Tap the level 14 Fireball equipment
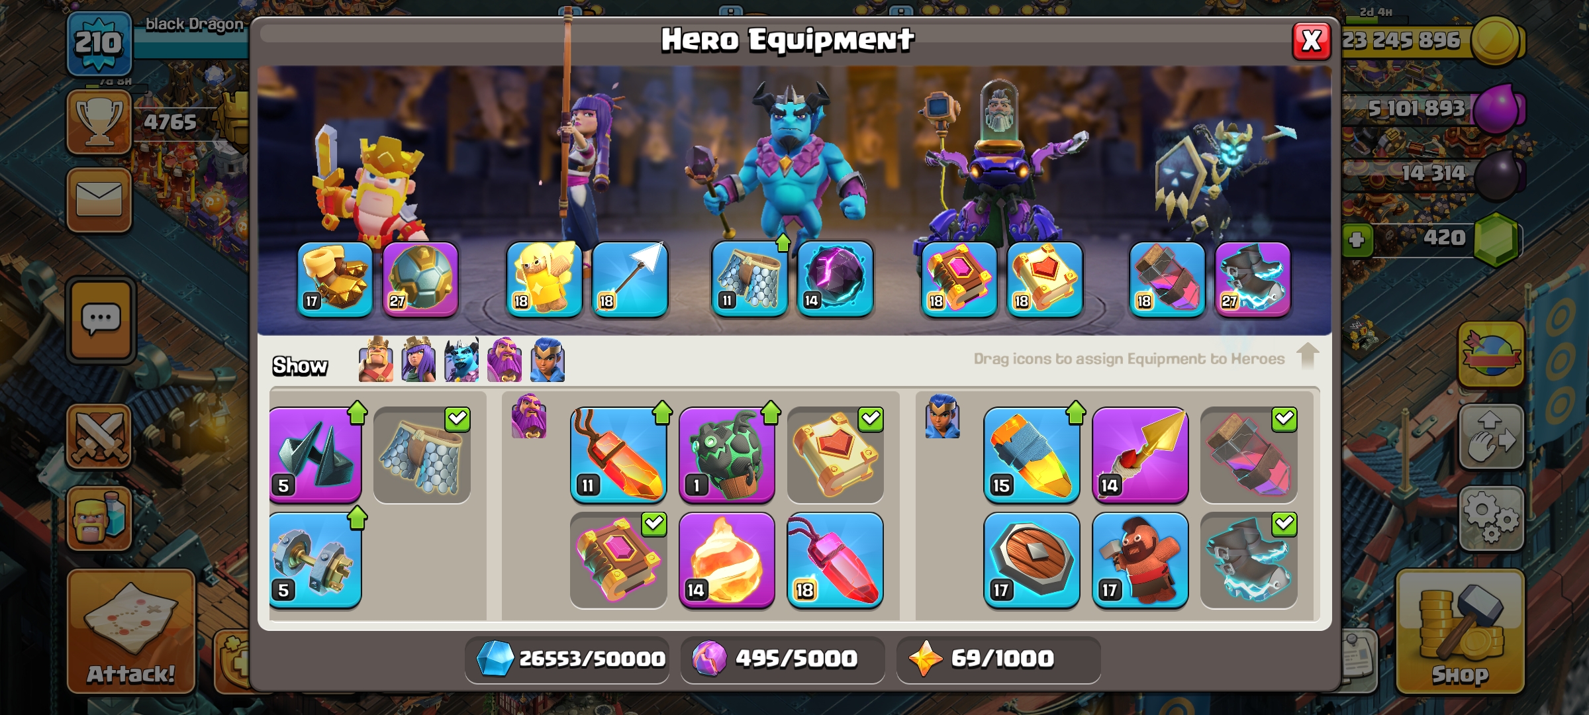 pos(727,560)
